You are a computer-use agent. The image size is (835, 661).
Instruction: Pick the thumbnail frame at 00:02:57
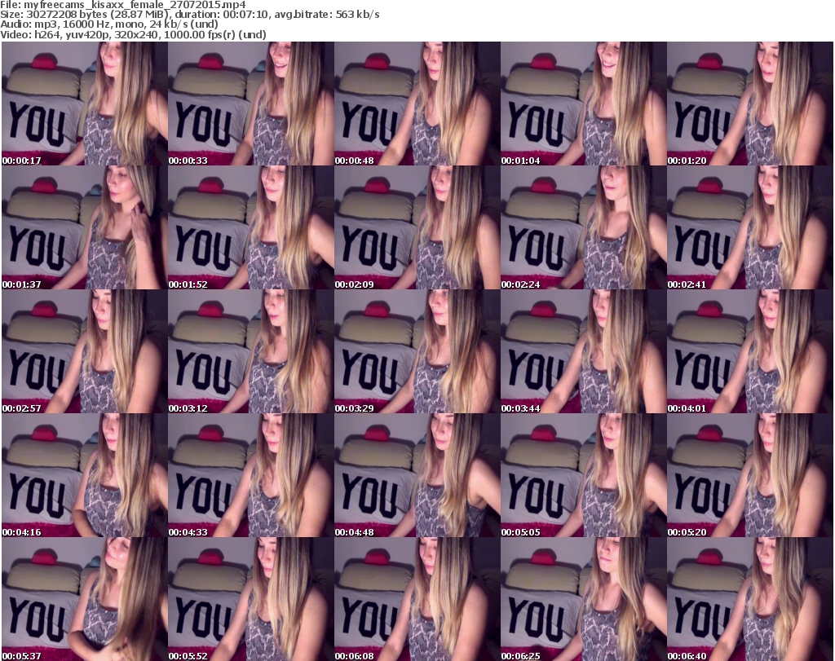click(85, 352)
